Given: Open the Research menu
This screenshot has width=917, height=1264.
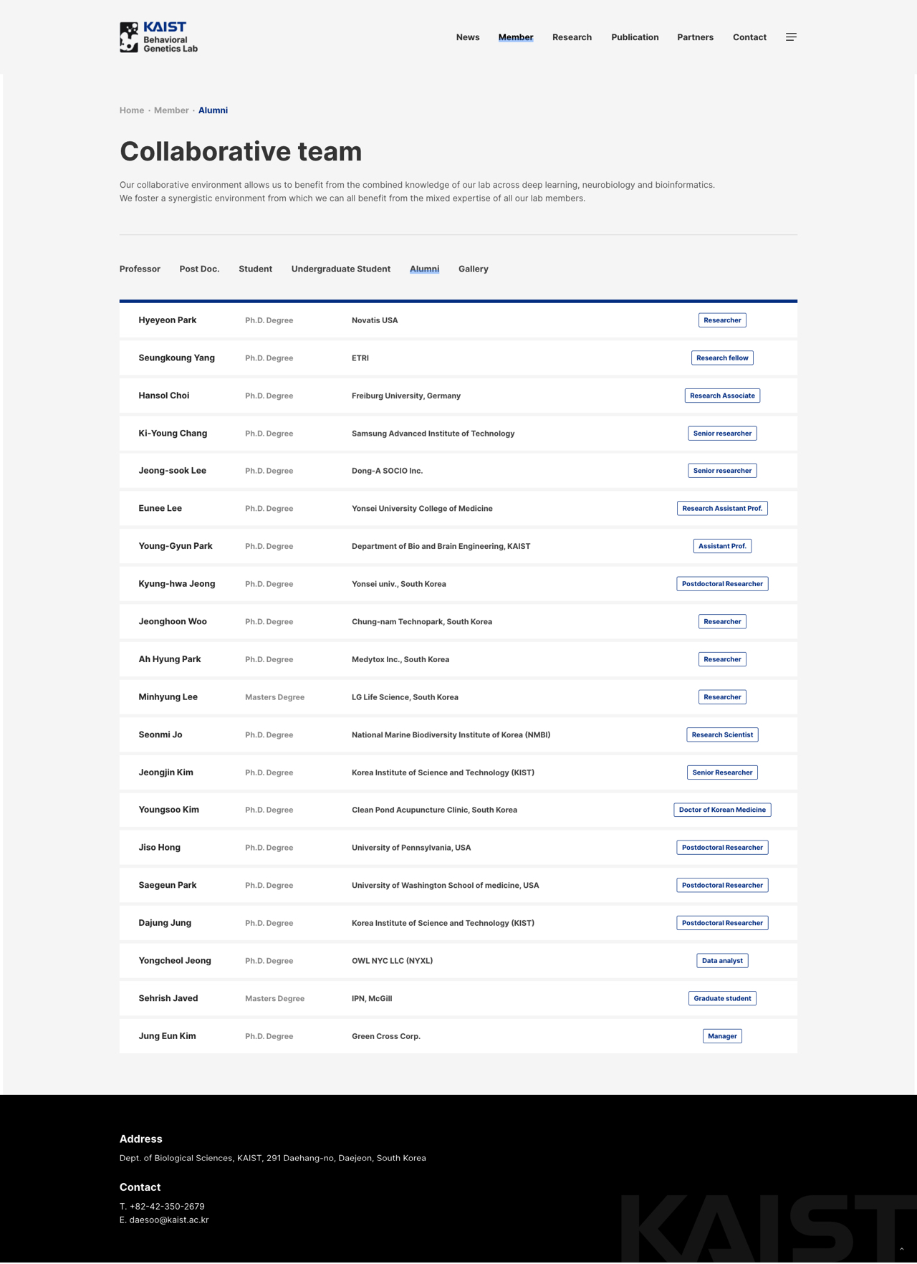Looking at the screenshot, I should click(x=572, y=37).
